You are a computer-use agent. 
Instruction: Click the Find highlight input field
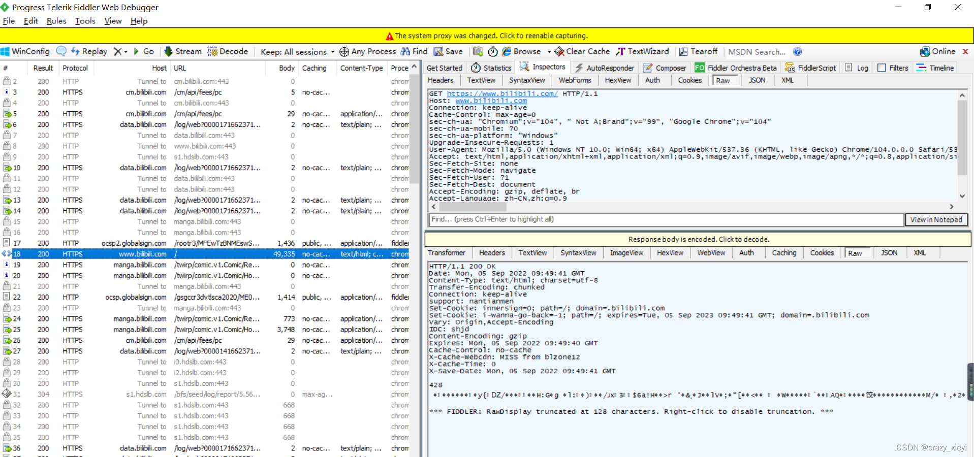coord(666,219)
